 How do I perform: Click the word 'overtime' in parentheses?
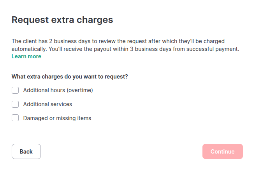tap(80, 90)
